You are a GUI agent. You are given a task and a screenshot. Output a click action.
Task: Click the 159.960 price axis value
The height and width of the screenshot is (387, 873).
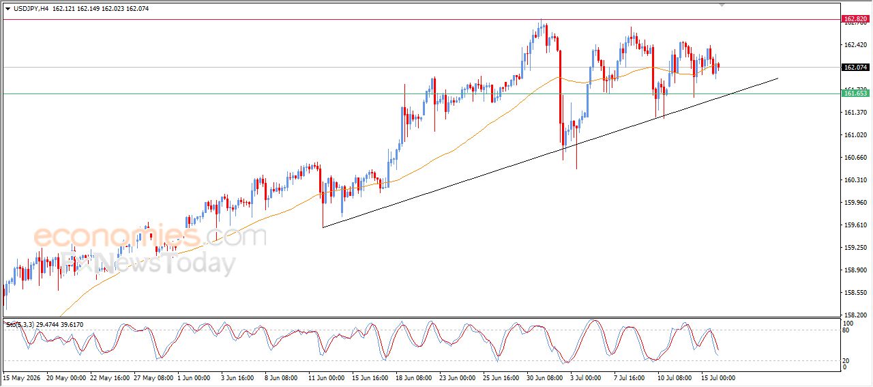855,203
